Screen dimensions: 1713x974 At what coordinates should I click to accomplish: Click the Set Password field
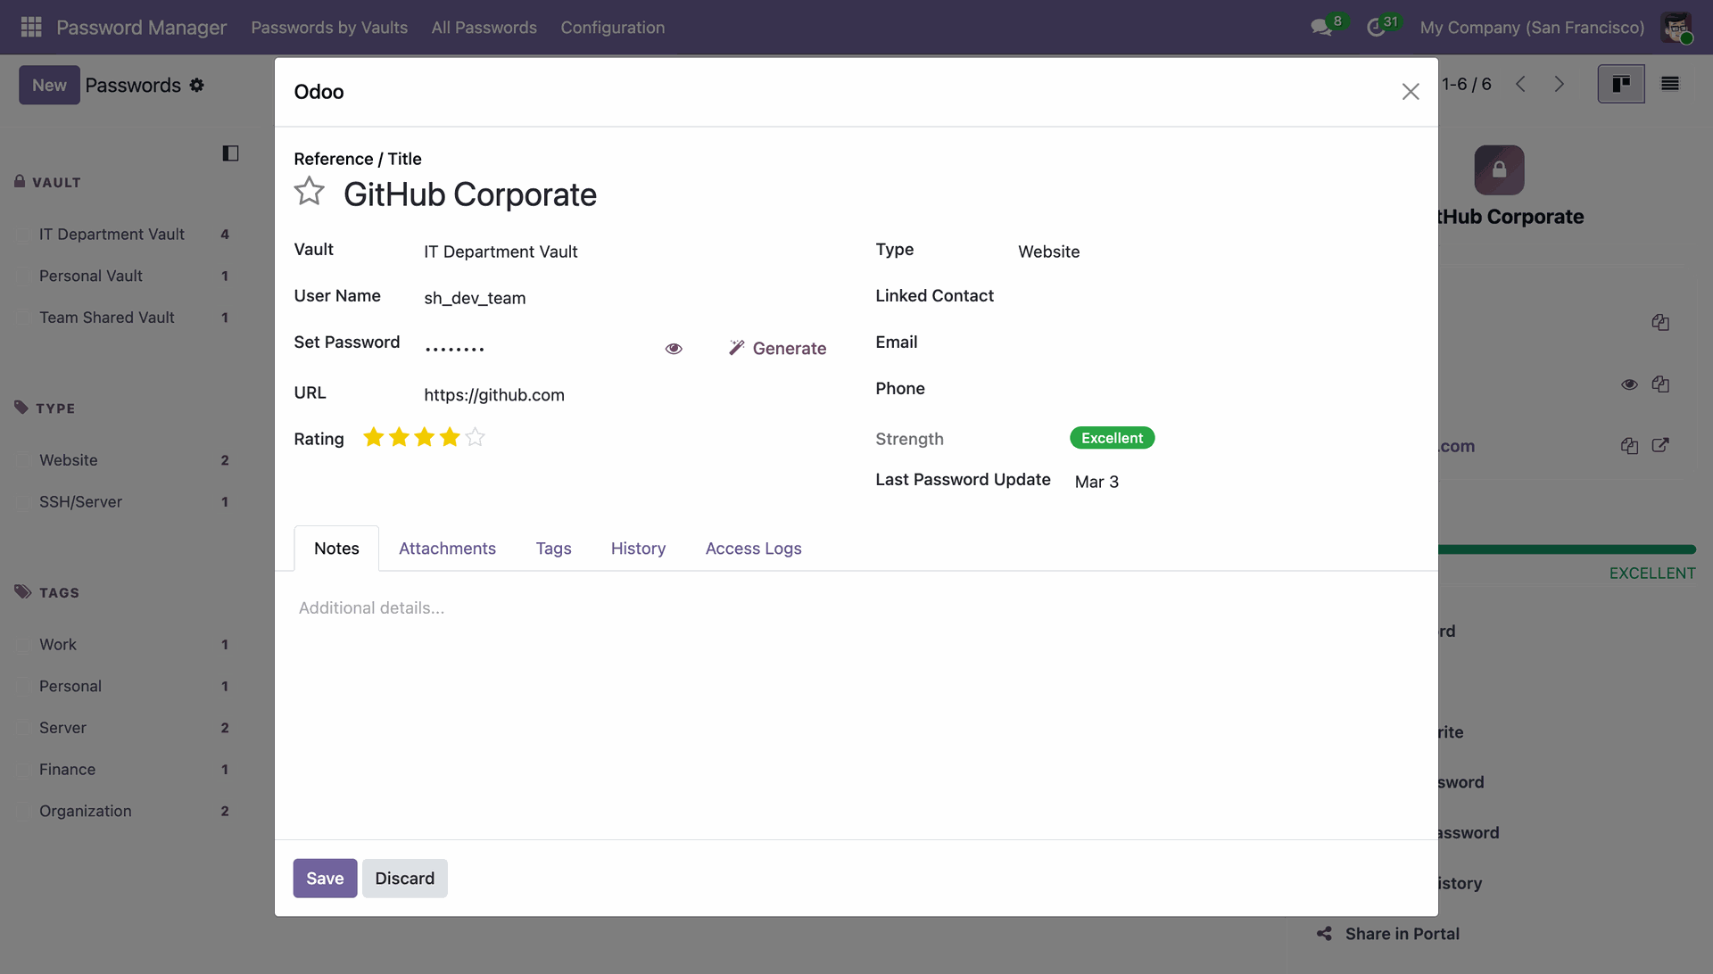[538, 349]
